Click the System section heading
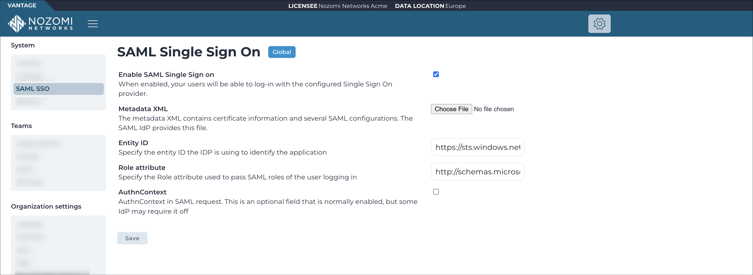The image size is (753, 275). click(x=23, y=45)
